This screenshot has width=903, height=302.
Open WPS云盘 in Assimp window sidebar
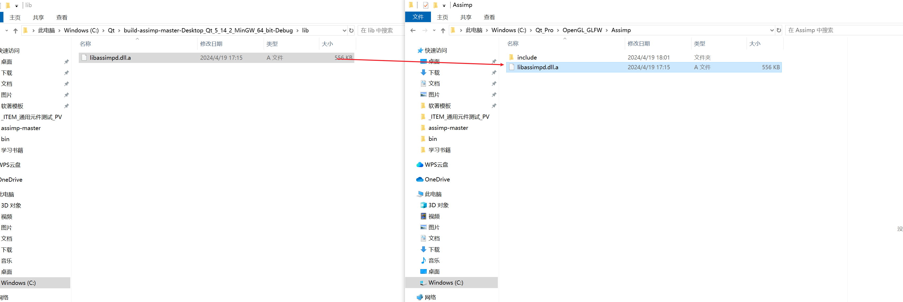point(436,165)
